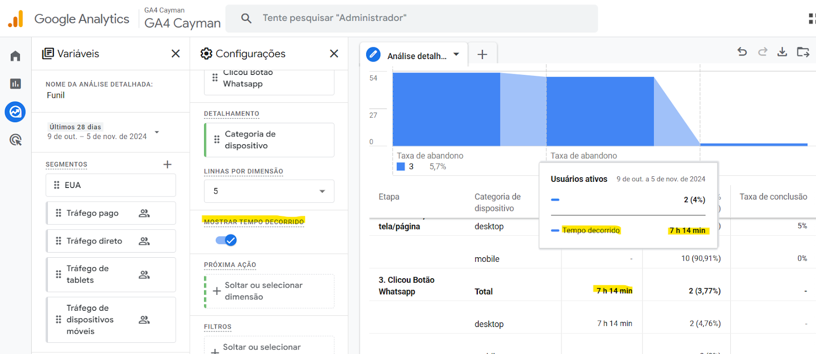Click the Taxa de conclusão column header
The height and width of the screenshot is (354, 816).
(x=773, y=197)
